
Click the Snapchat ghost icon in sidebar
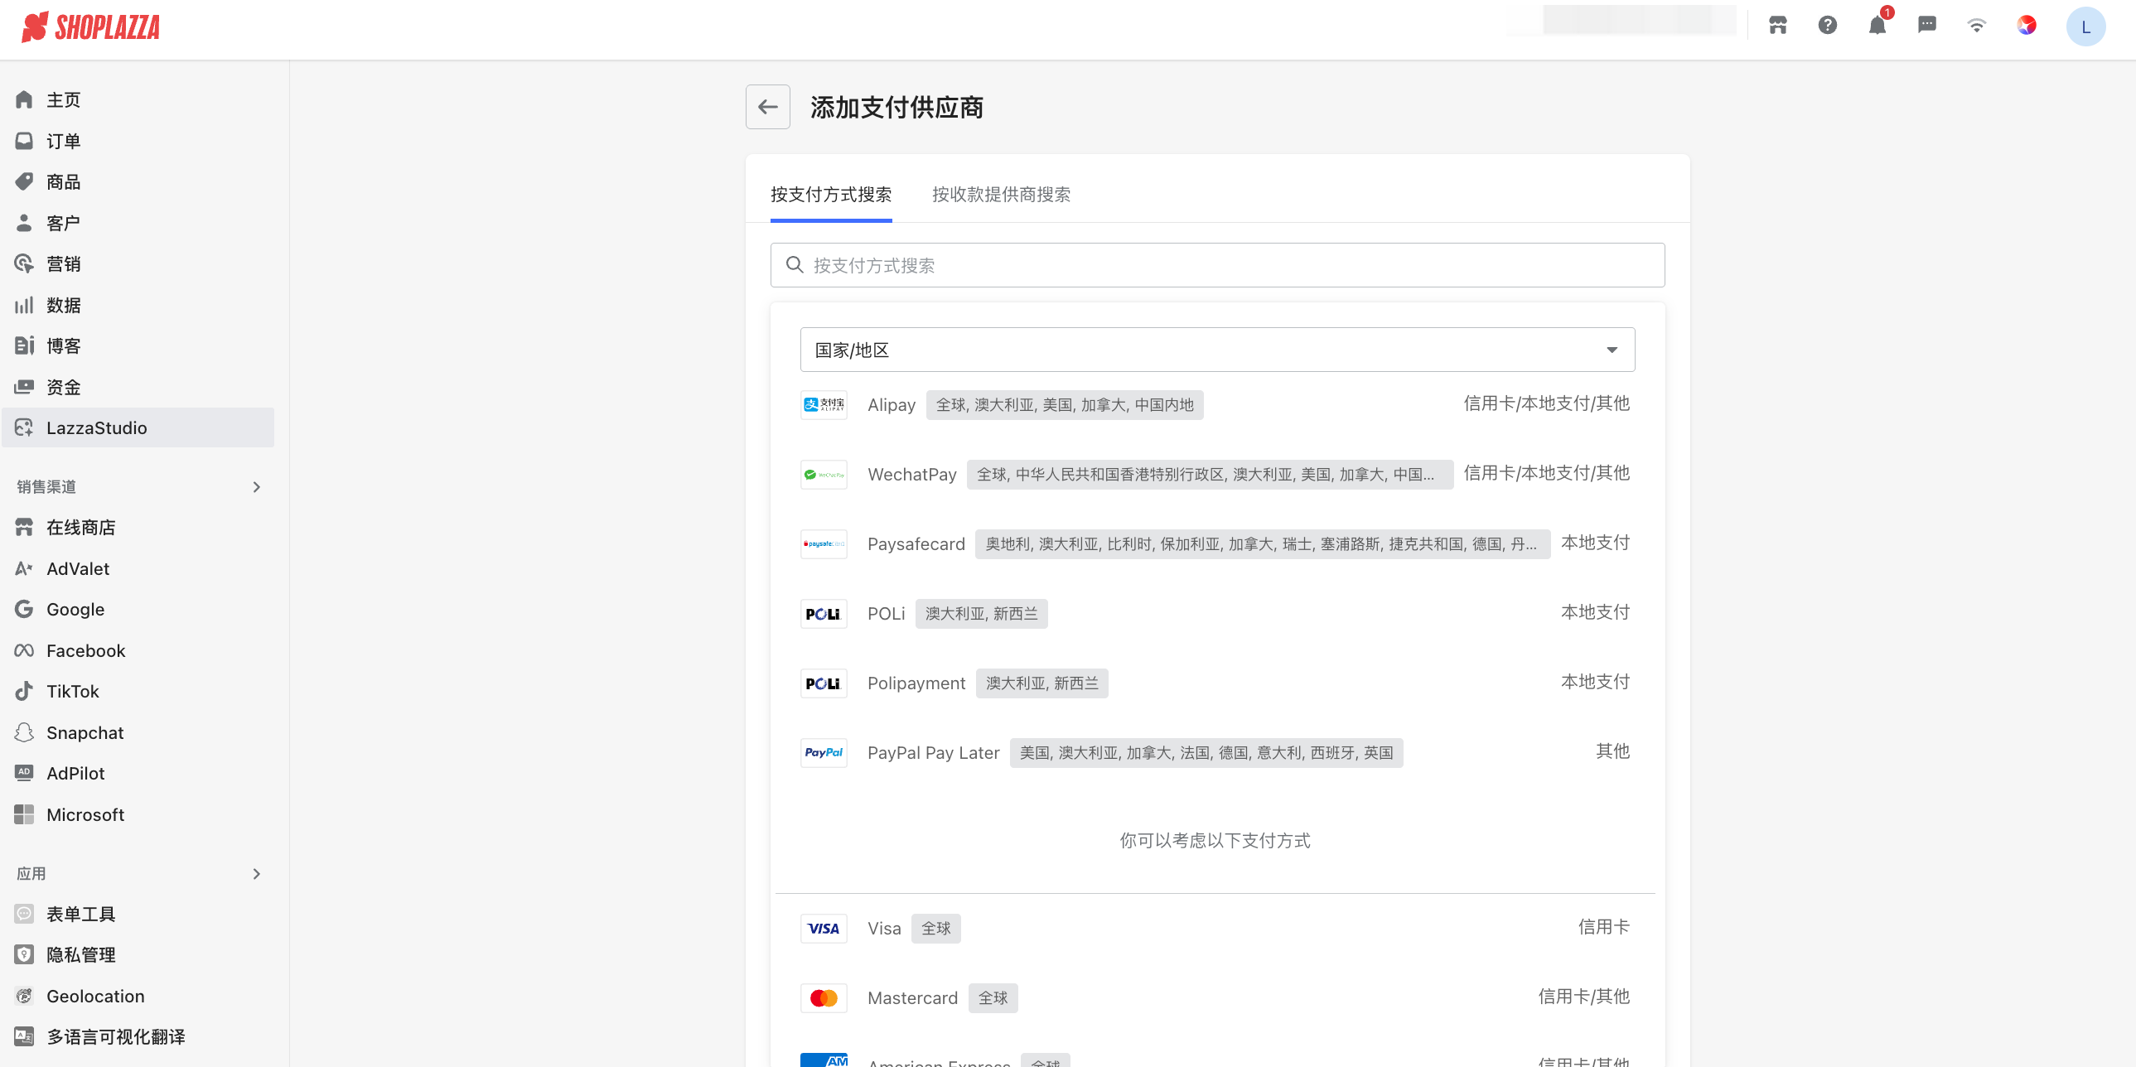click(24, 733)
